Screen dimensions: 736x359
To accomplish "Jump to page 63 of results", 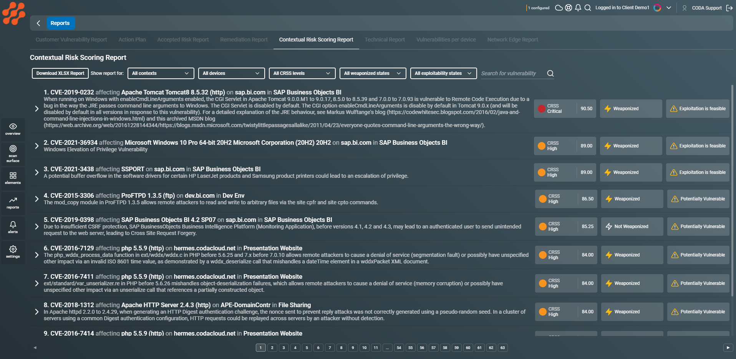I will pos(503,348).
